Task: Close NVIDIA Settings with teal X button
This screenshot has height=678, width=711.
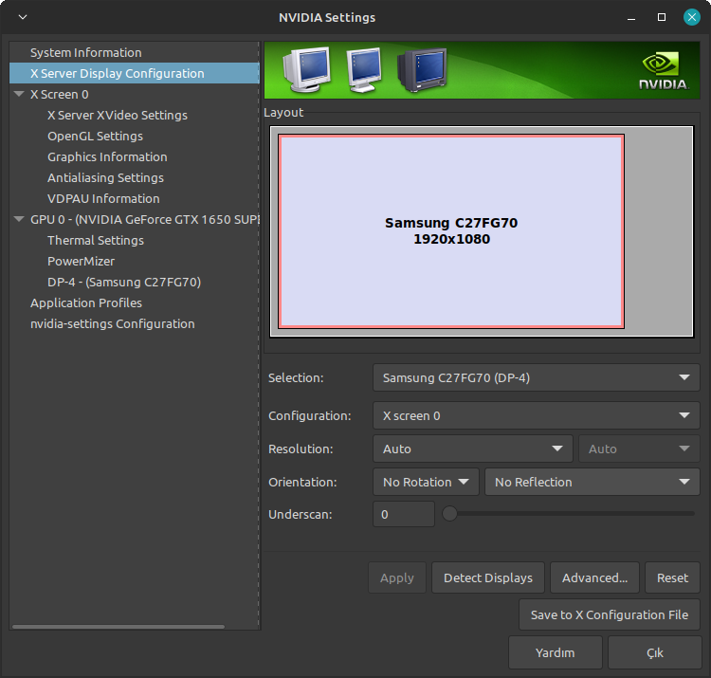Action: click(691, 17)
